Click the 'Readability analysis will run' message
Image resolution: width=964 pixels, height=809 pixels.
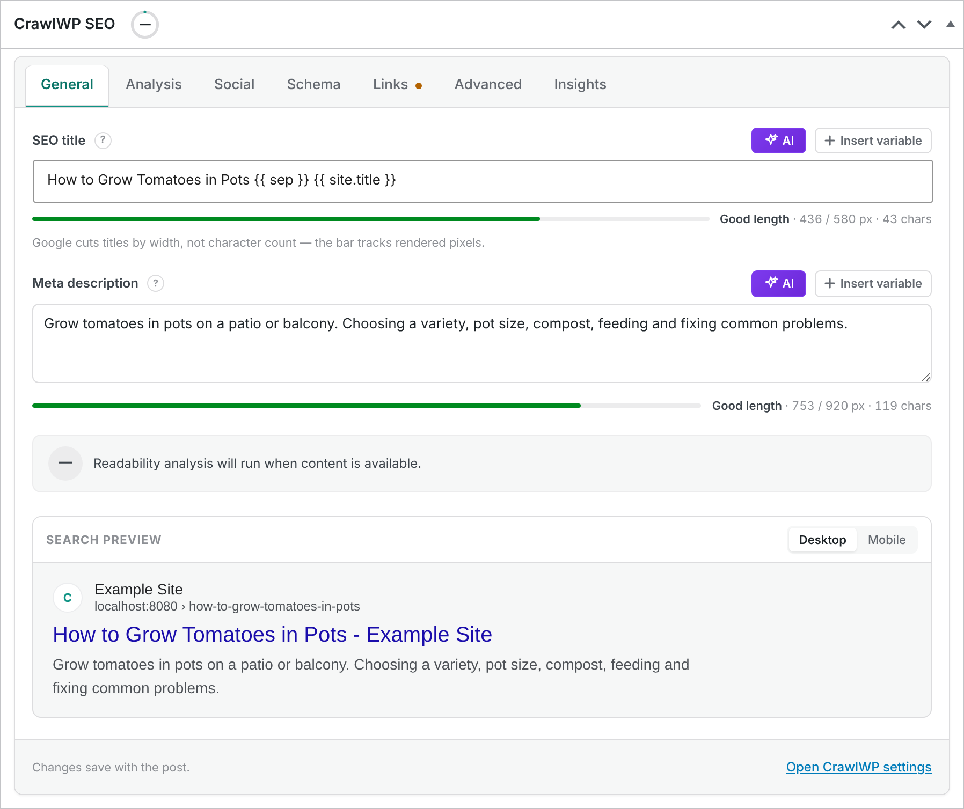(x=257, y=464)
